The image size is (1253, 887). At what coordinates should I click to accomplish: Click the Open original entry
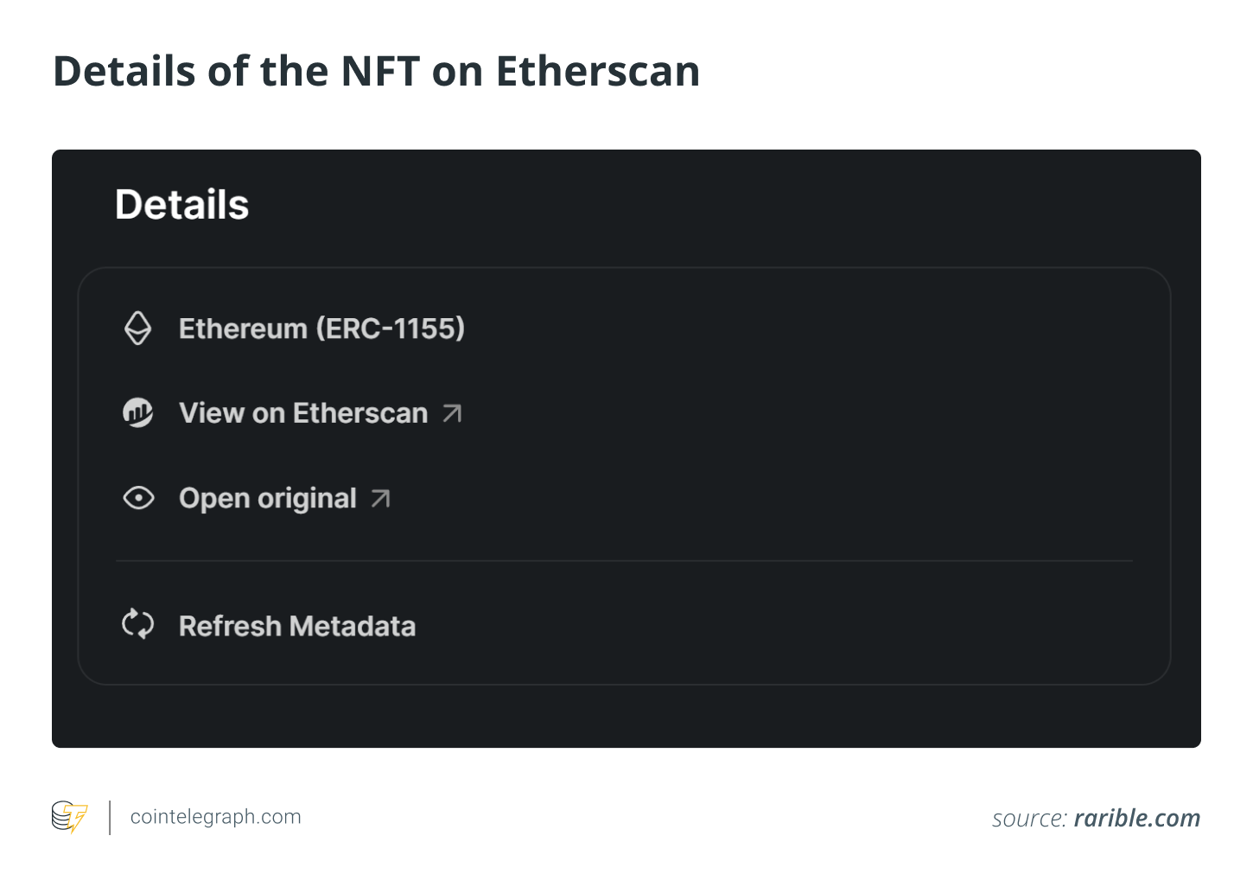click(267, 498)
